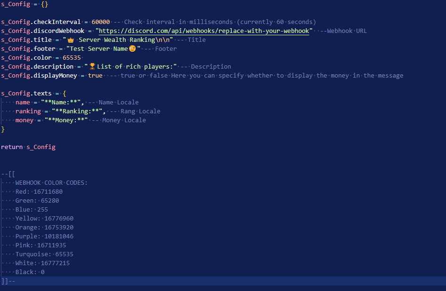Click 'Test Server Name' footer text
446x291 pixels.
pos(99,49)
